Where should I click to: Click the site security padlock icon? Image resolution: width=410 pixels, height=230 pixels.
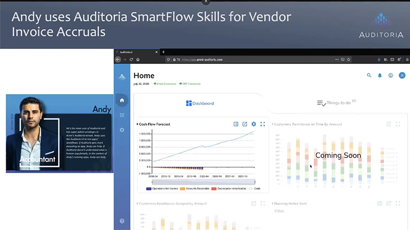click(x=174, y=59)
